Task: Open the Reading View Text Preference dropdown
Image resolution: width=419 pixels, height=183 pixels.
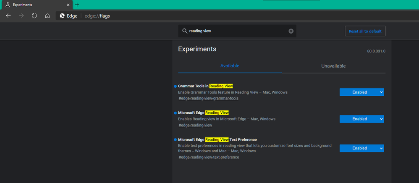Action: click(361, 148)
